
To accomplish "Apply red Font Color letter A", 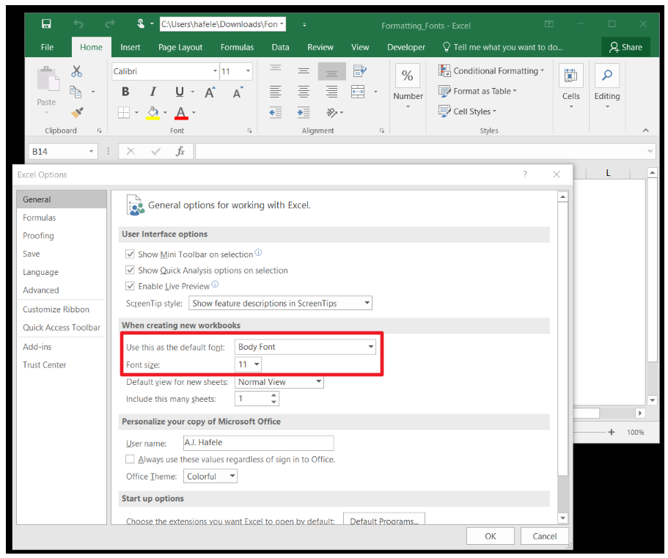I will 181,113.
